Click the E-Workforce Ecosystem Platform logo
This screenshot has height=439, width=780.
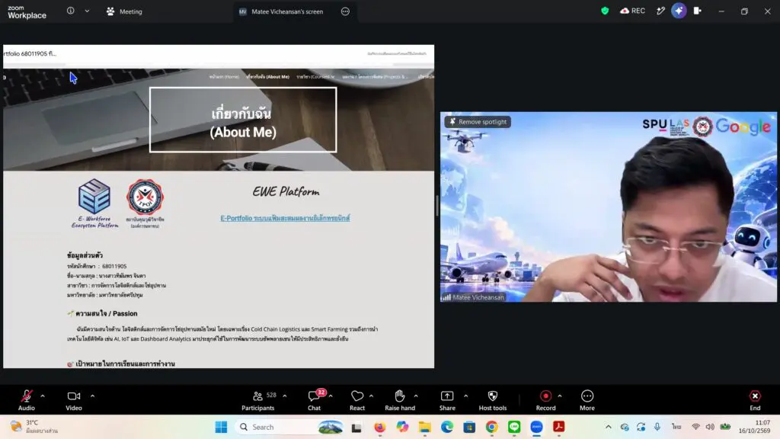coord(94,203)
